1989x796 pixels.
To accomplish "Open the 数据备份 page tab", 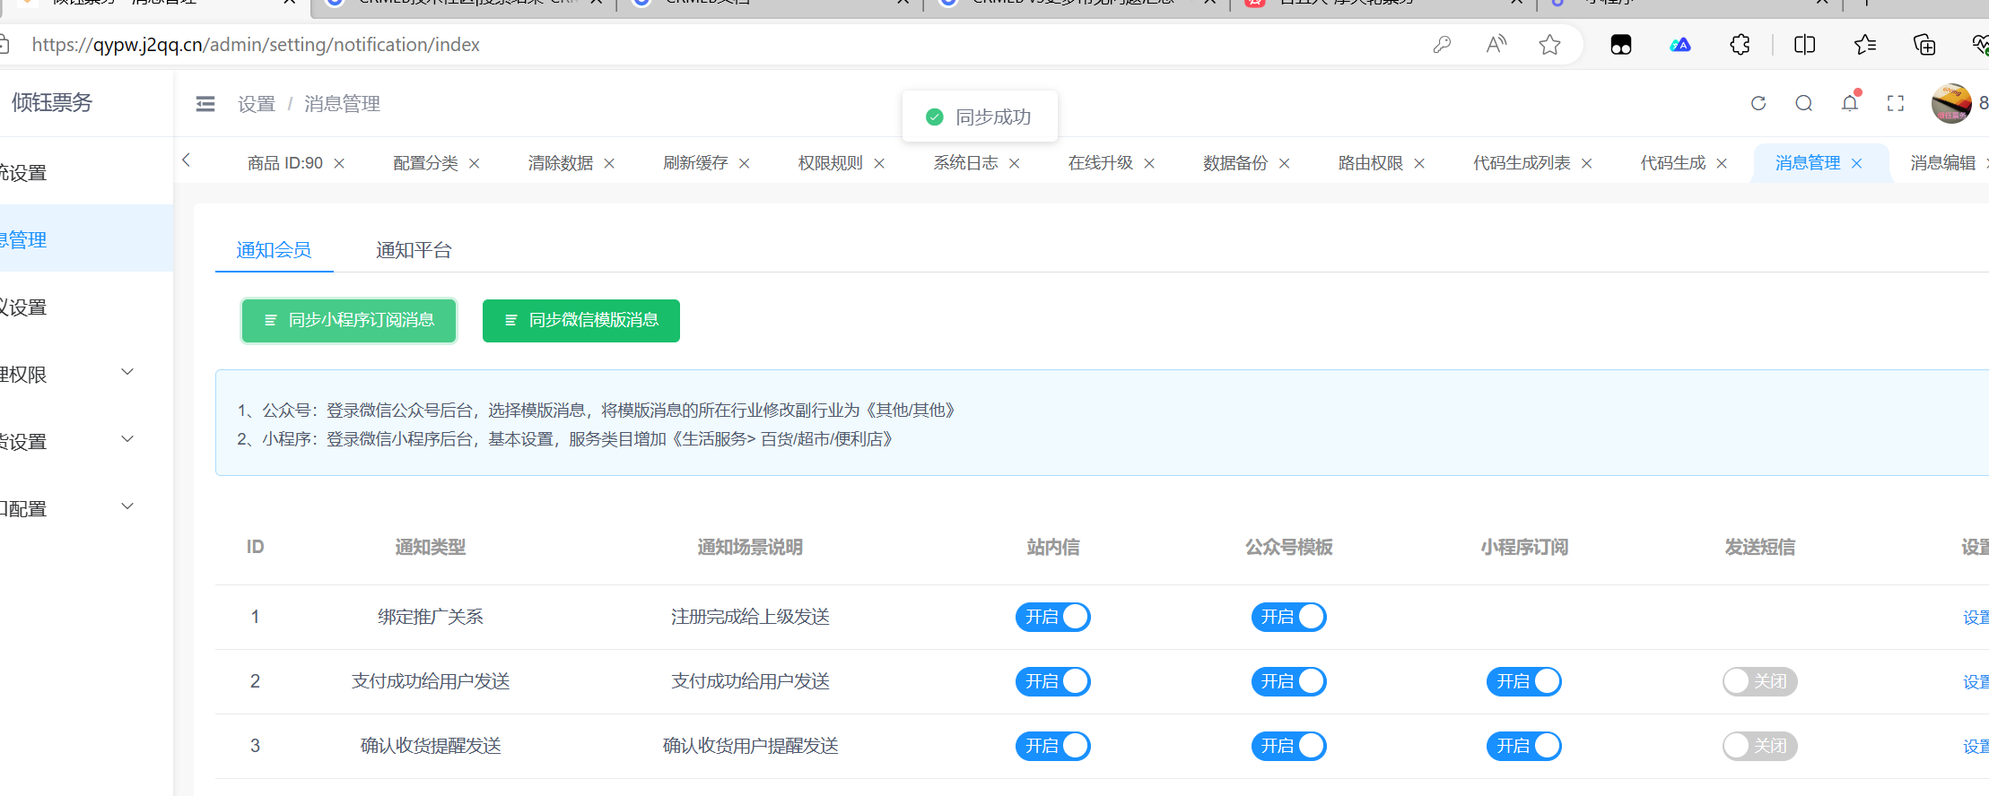I will (1235, 163).
